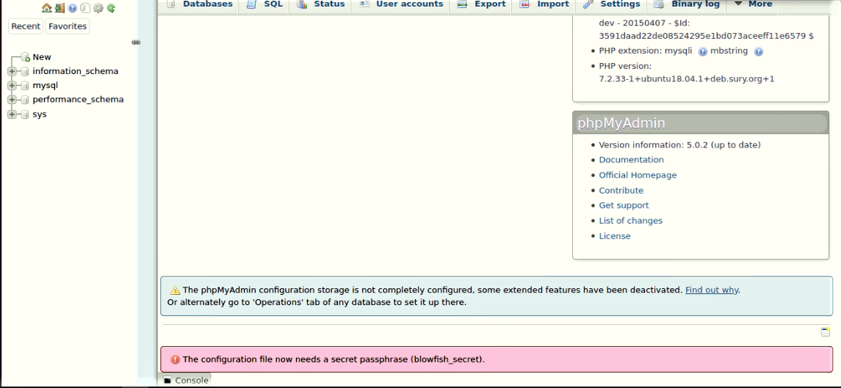This screenshot has height=388, width=841.
Task: Click the help icon after mysqli
Action: coord(703,51)
